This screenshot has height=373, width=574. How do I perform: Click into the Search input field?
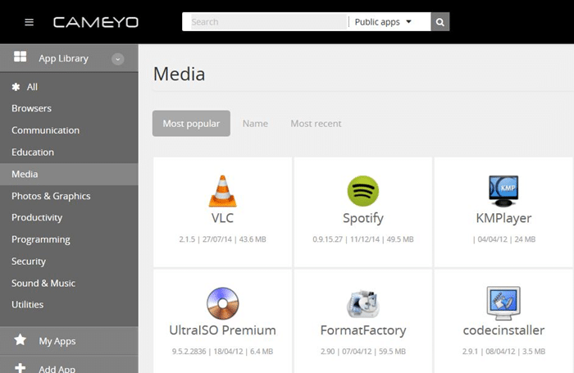[x=265, y=22]
